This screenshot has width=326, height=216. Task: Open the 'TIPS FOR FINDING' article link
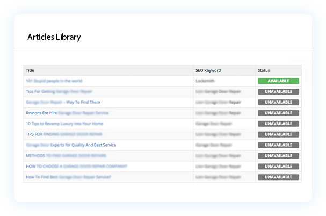[x=64, y=134]
